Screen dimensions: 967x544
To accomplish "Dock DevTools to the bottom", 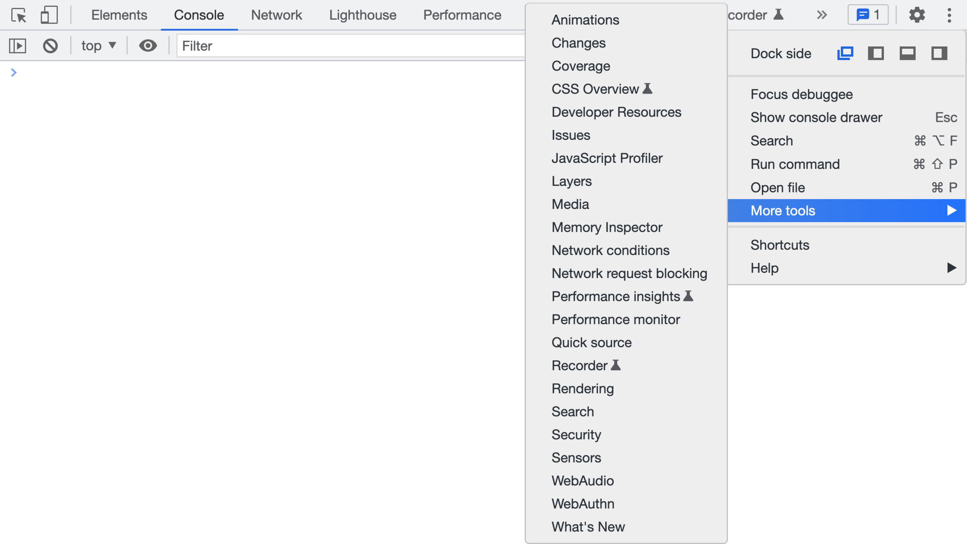I will pos(907,53).
